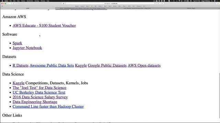The height and width of the screenshot is (123, 220).
Task: Open Kaggle link beside Competitions, Datasets, Kernels
Action: click(19, 83)
